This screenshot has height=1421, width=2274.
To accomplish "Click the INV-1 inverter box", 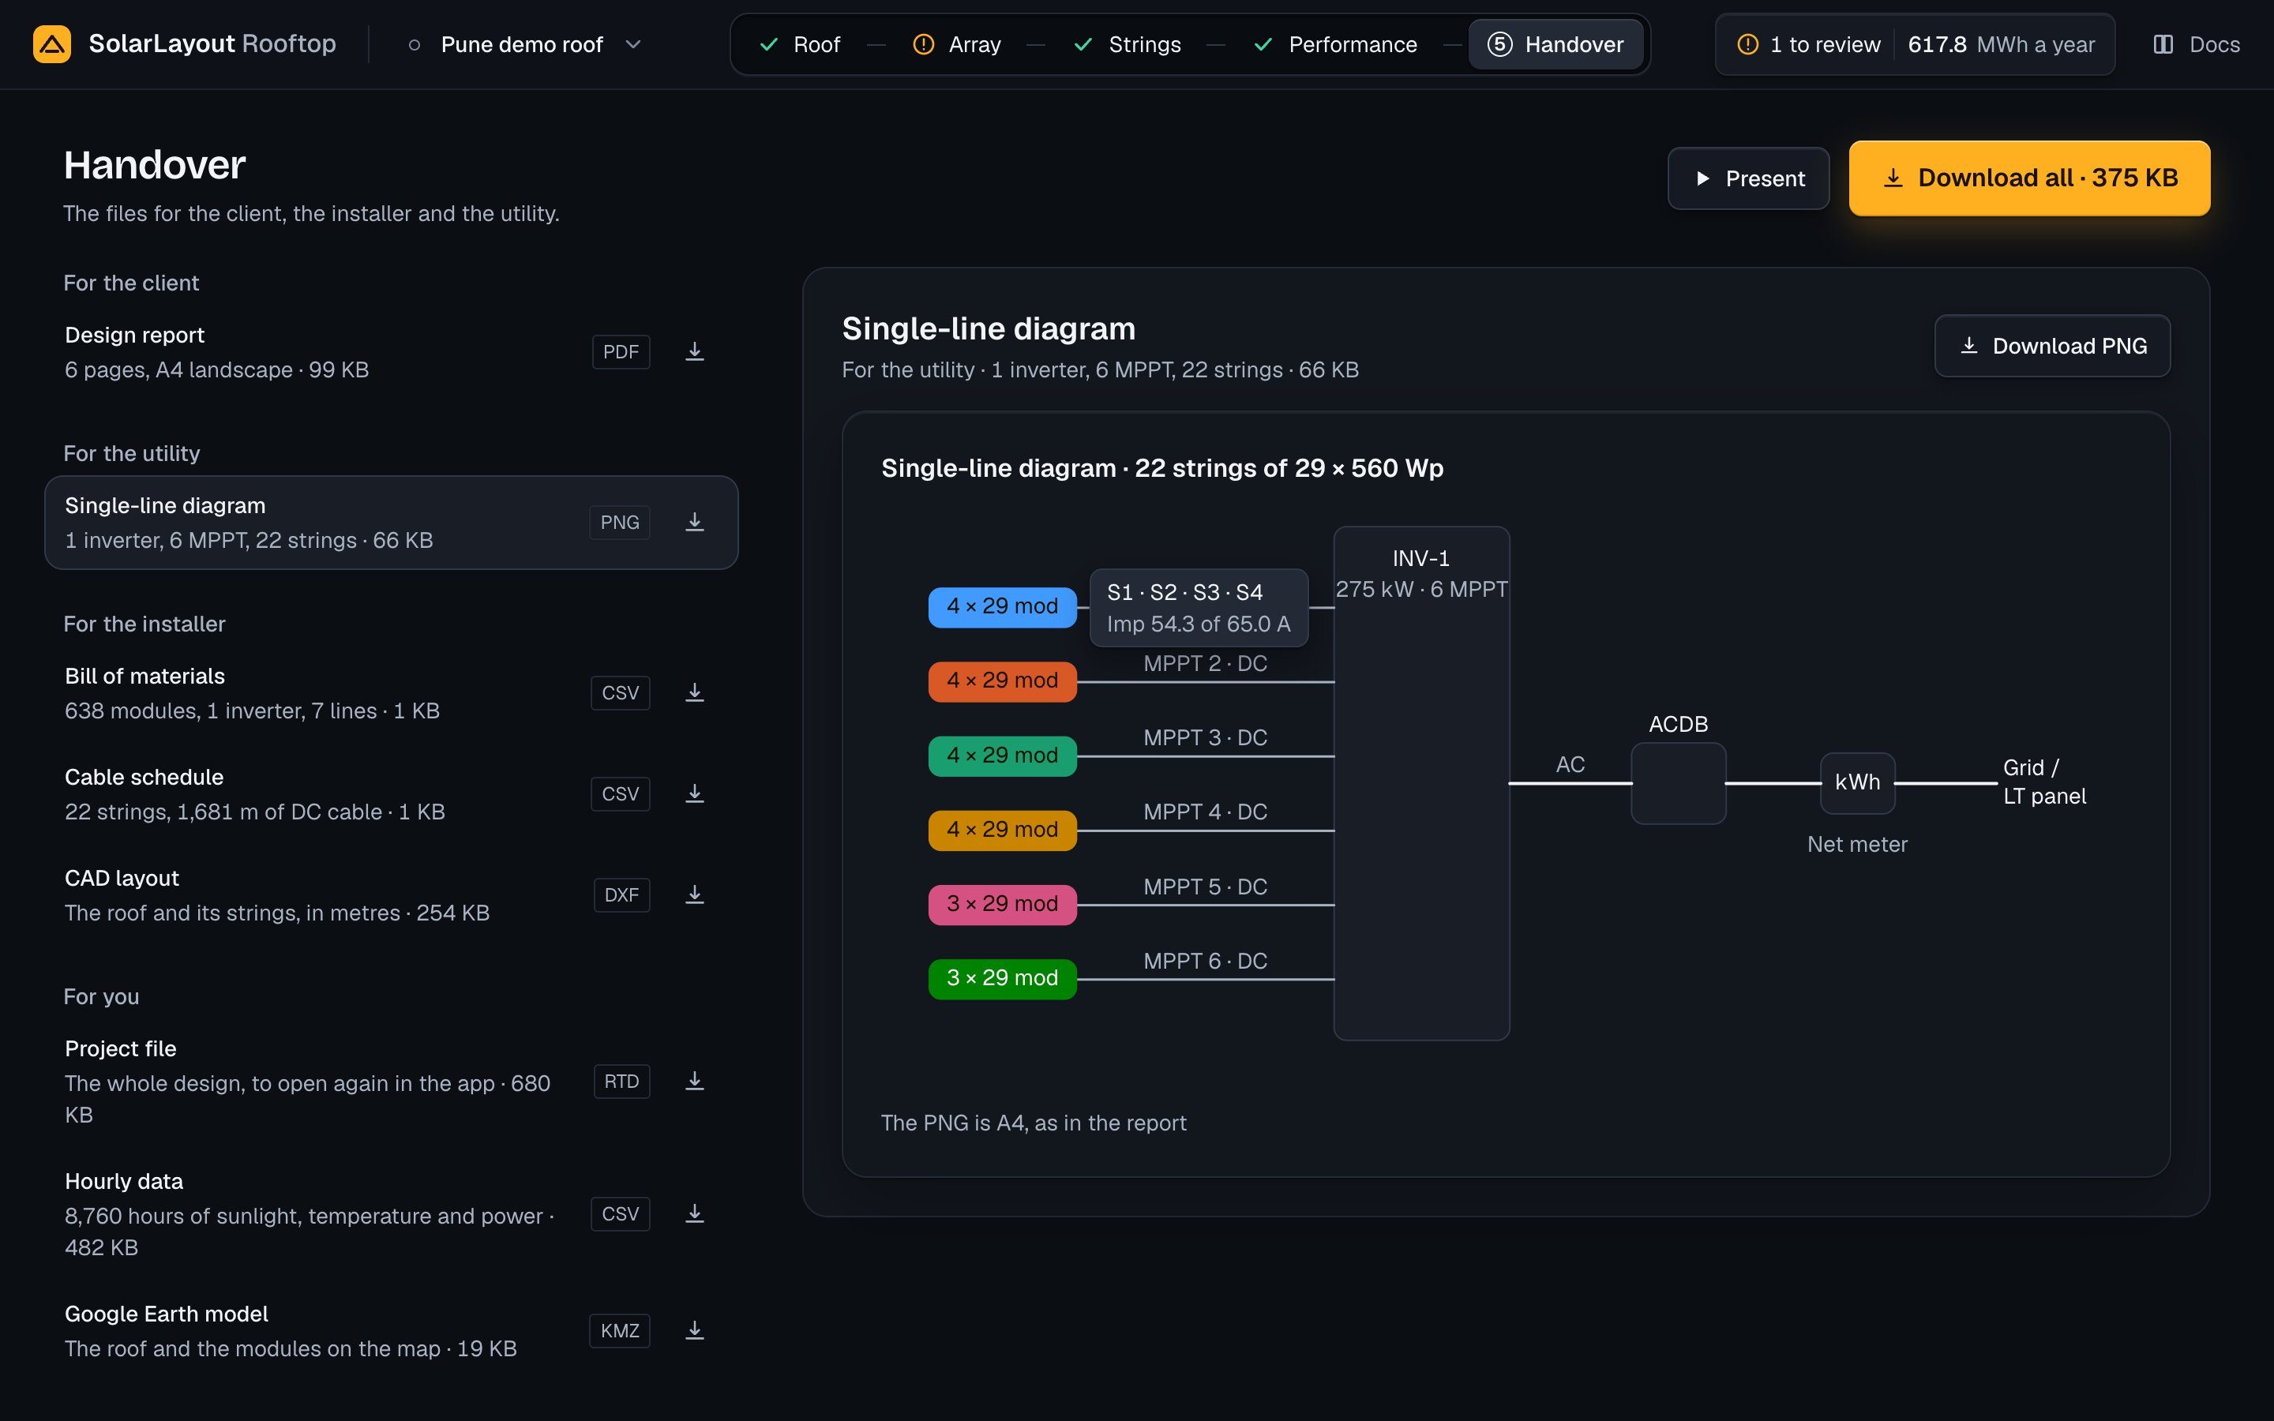I will 1422,783.
